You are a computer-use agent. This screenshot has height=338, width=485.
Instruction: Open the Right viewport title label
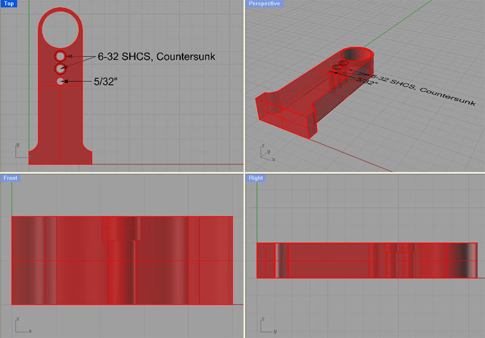point(256,178)
